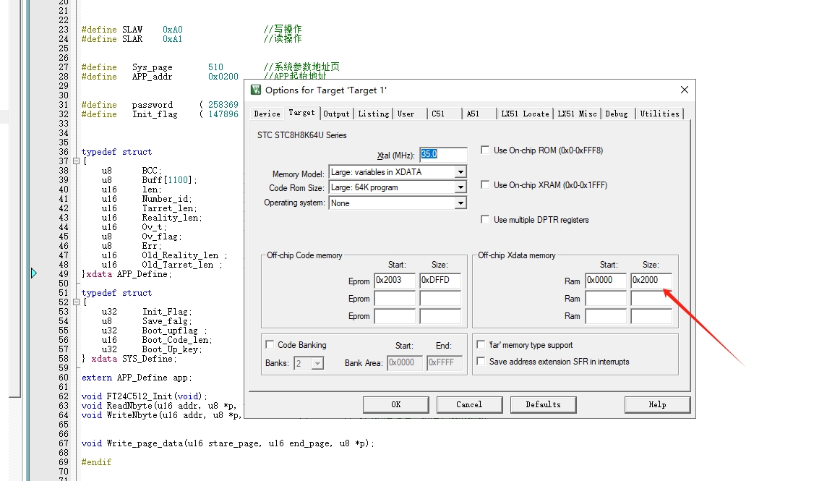
Task: Click the 'password' define line
Action: [x=160, y=105]
